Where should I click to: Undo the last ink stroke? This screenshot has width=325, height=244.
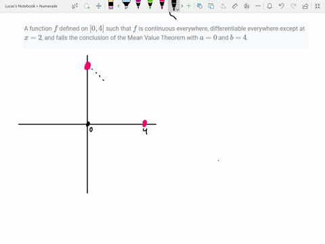[x=281, y=6]
